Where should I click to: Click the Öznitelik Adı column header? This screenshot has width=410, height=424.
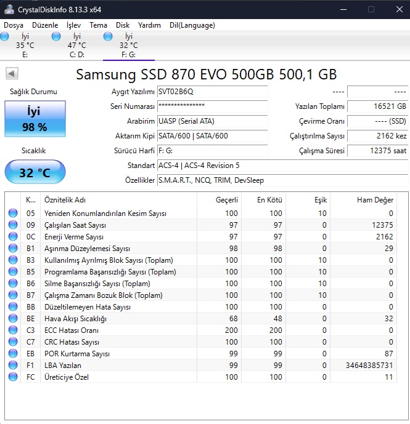[x=119, y=200]
